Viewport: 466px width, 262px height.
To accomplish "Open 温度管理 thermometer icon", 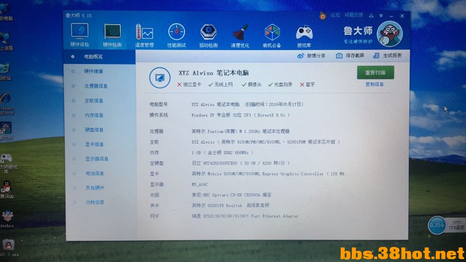I will (x=144, y=32).
